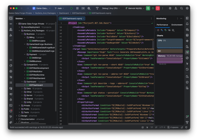198x140 pixels.
Task: Collapse the NuGets_And_Packages folder
Action: 19,30
